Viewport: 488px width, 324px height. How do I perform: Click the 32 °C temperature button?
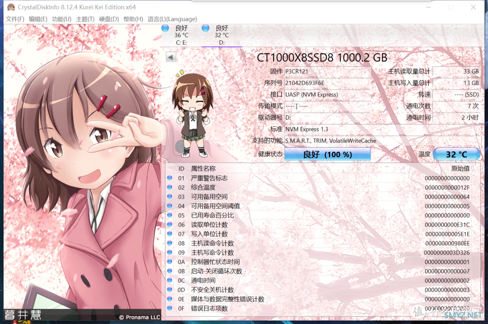tap(456, 155)
